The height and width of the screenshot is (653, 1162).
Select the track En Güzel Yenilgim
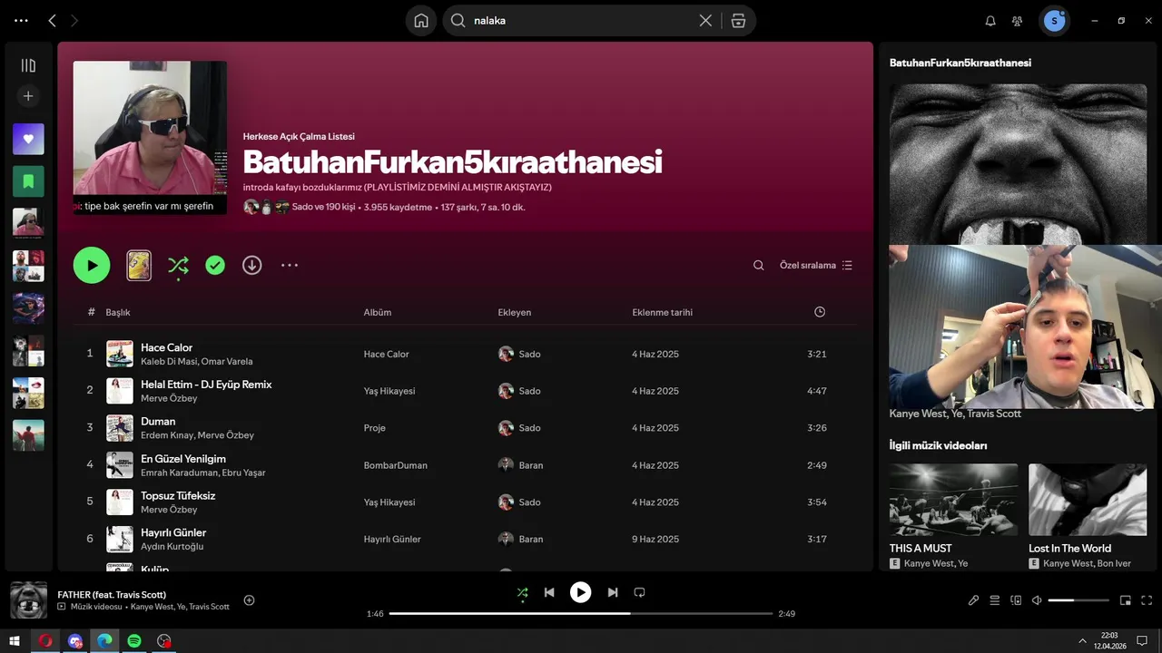coord(183,459)
